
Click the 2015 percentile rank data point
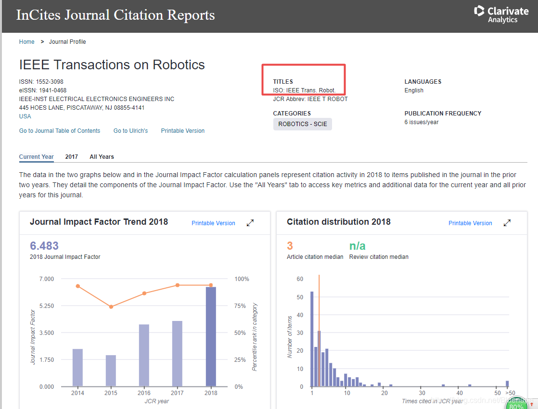coord(111,307)
